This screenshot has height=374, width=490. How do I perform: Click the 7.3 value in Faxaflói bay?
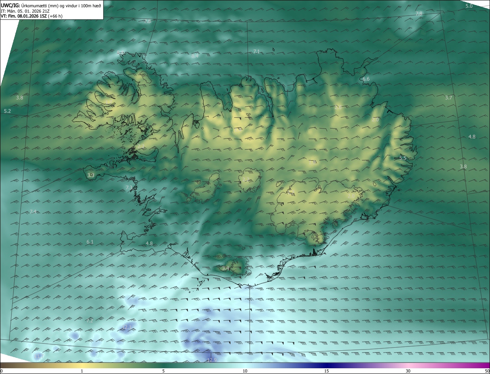tap(129, 187)
